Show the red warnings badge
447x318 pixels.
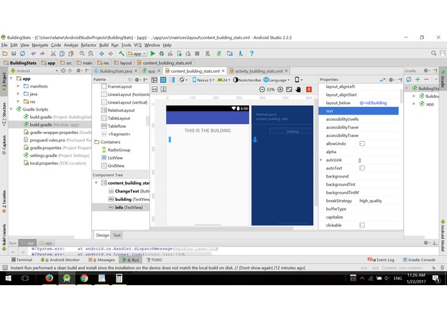tap(309, 89)
